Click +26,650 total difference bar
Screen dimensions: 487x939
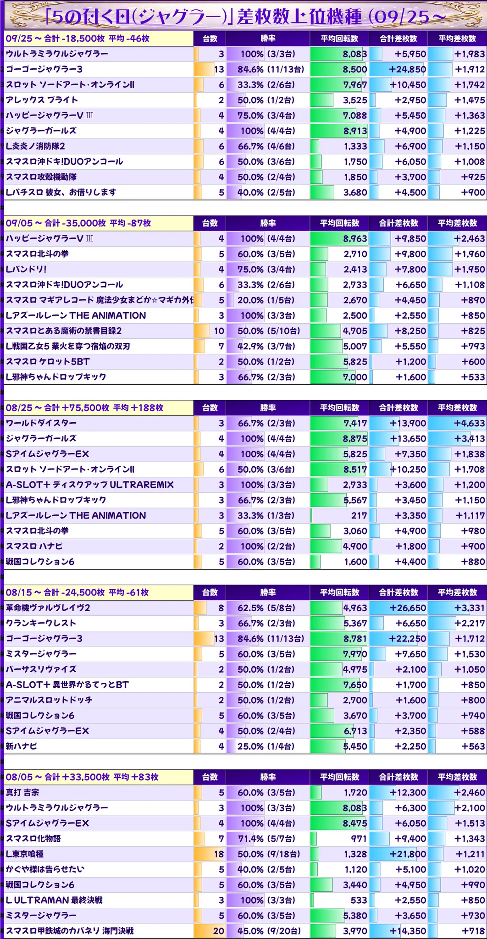[x=398, y=608]
